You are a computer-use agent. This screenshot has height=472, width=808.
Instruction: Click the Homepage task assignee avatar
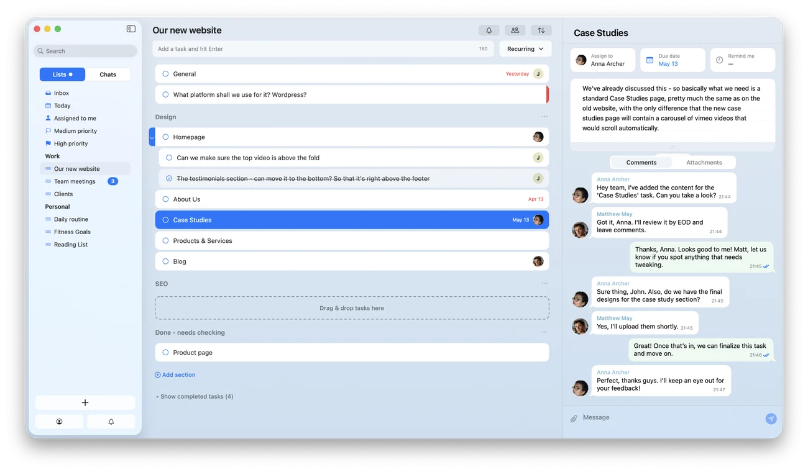click(538, 137)
